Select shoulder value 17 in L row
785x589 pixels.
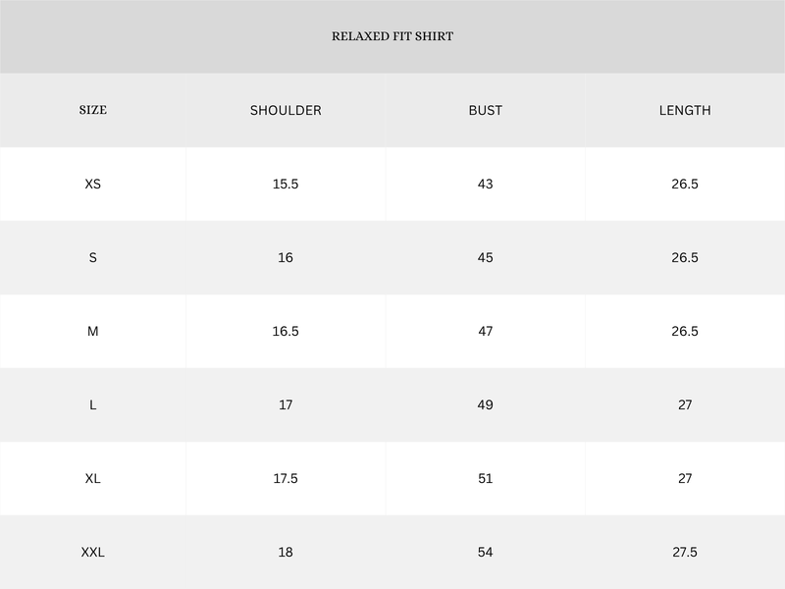[286, 404]
